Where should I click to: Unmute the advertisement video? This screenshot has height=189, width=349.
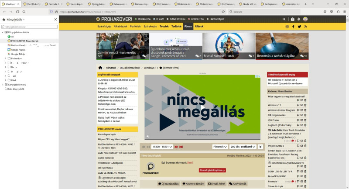coord(148,136)
